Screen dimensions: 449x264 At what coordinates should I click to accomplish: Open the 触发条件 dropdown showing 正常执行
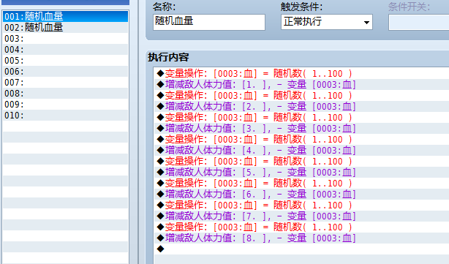pos(327,22)
